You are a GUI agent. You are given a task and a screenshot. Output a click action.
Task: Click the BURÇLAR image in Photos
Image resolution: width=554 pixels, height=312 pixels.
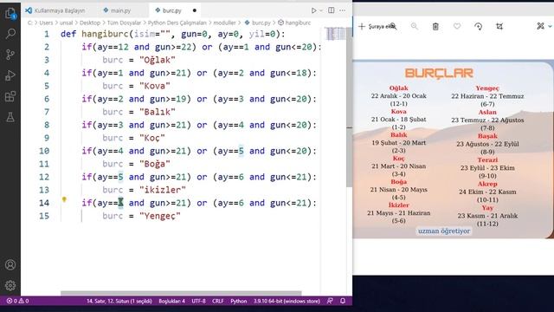tap(453, 149)
